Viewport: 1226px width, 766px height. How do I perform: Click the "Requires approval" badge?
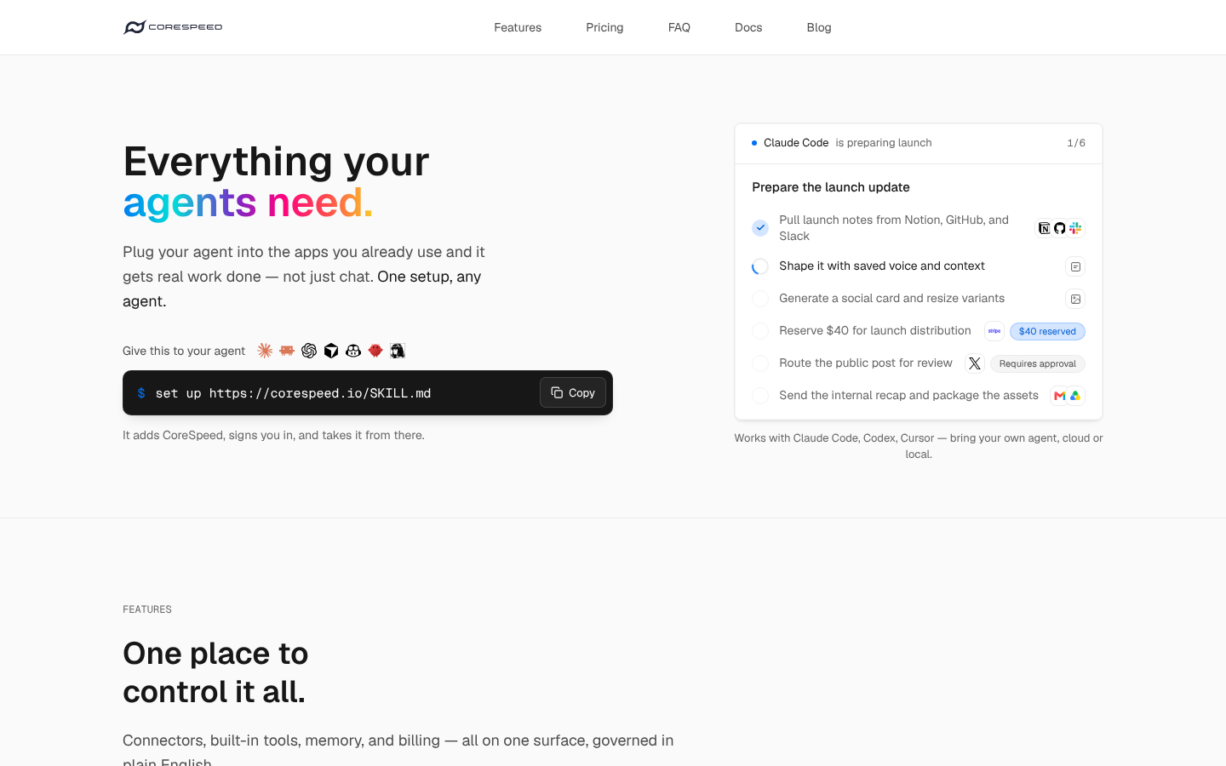1038,363
